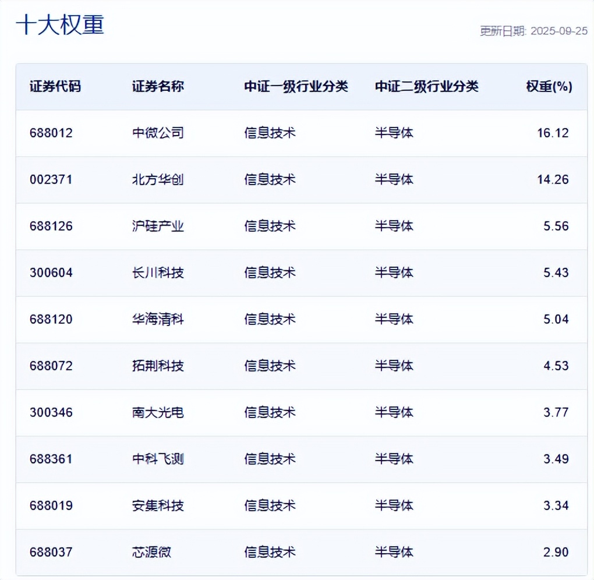The image size is (594, 580).
Task: Click the 权重(%) column header
Action: tap(549, 86)
